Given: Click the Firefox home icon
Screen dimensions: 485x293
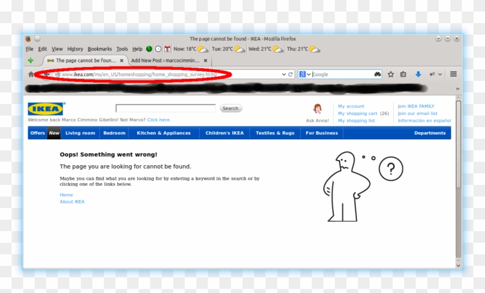Looking at the screenshot, I should 31,75.
